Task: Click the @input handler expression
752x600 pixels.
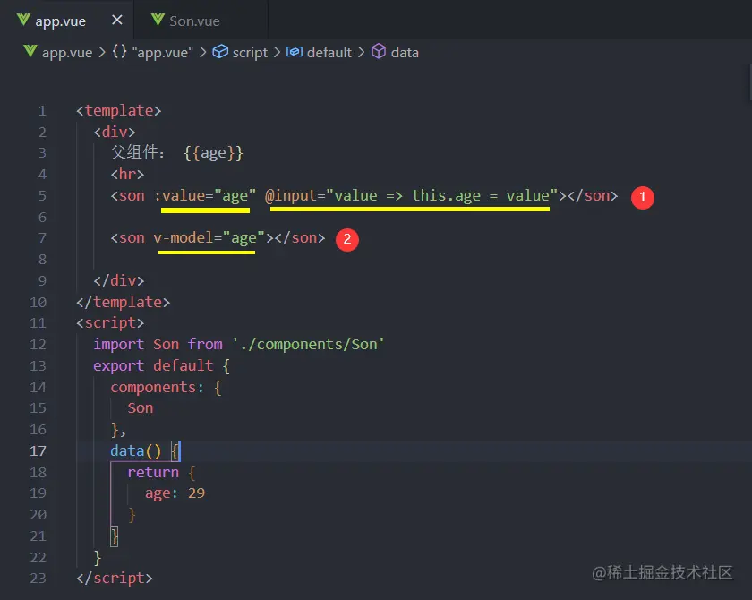Action: [x=412, y=196]
